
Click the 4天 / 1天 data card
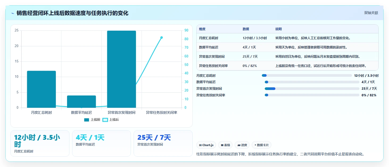coord(101,143)
